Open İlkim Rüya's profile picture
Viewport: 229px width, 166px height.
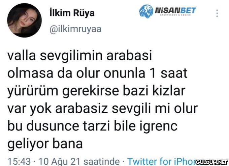[x=24, y=20]
